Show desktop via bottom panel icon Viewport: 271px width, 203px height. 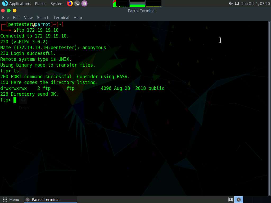click(231, 200)
